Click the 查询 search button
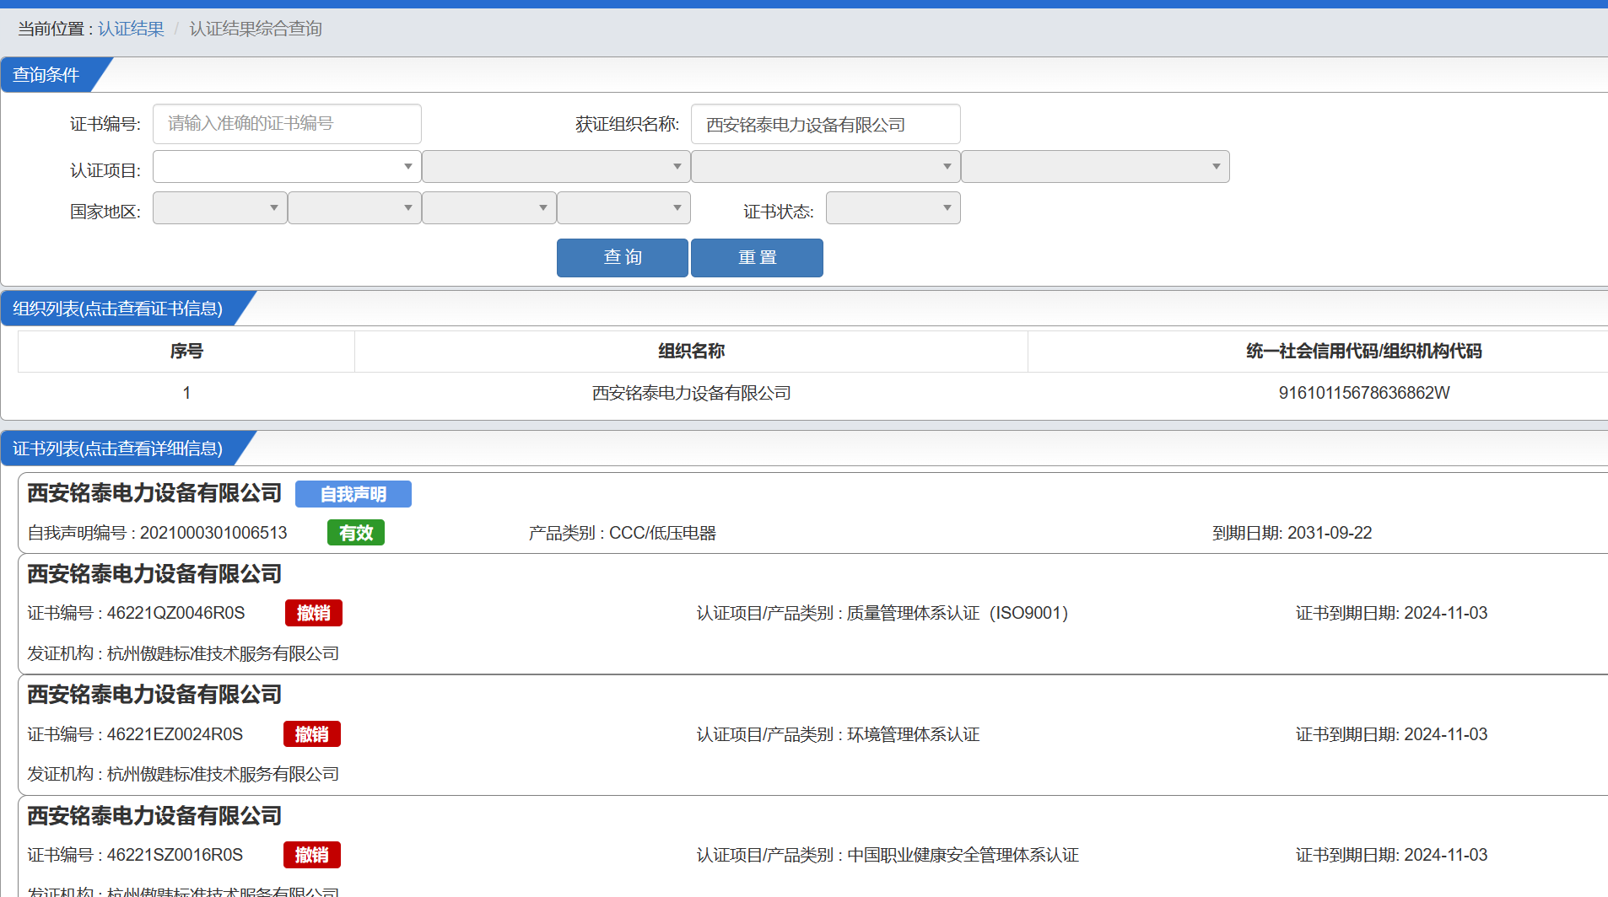Viewport: 1608px width, 897px height. [x=623, y=258]
